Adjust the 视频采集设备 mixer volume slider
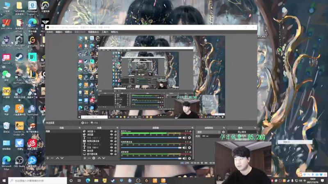Image resolution: width=328 pixels, height=184 pixels. [151, 148]
